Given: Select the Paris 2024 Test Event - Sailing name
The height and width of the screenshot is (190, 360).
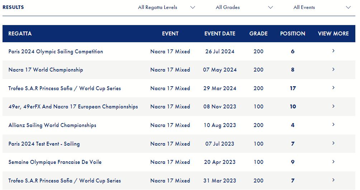Looking at the screenshot, I should (x=44, y=144).
